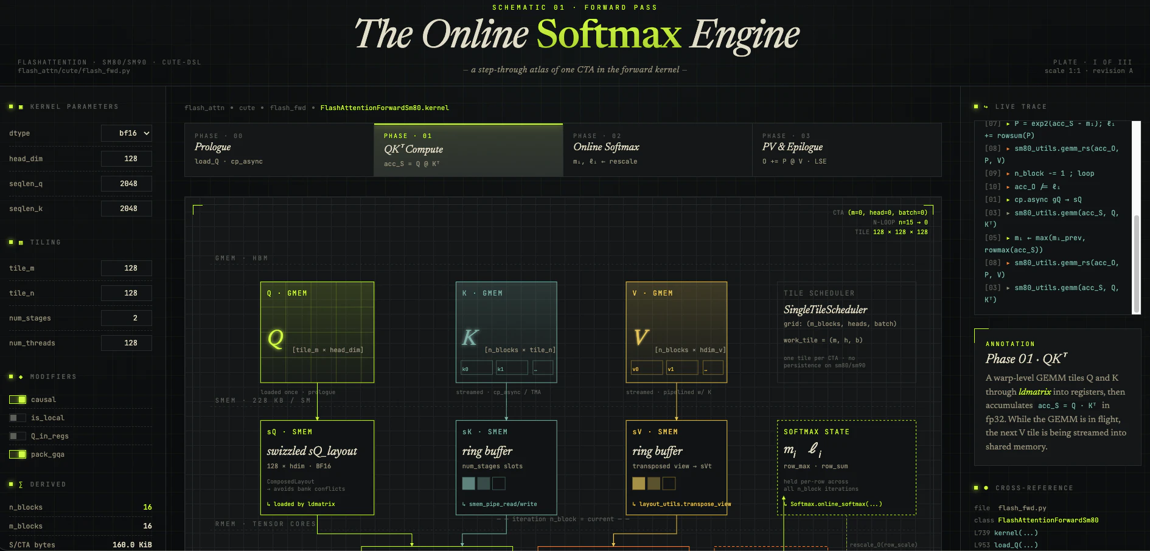
Task: Click the sV SMEM ring buffer card
Action: point(677,468)
